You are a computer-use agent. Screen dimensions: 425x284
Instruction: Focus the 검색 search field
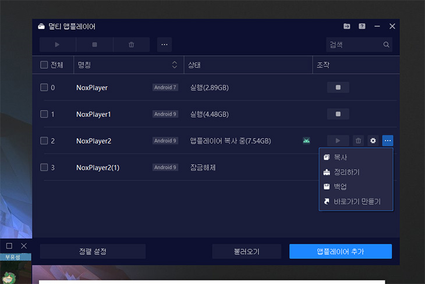point(359,44)
